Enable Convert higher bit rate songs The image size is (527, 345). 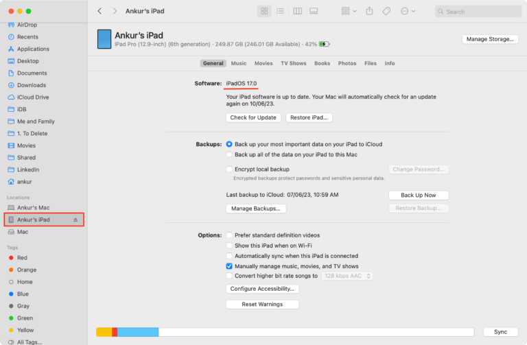tap(229, 276)
